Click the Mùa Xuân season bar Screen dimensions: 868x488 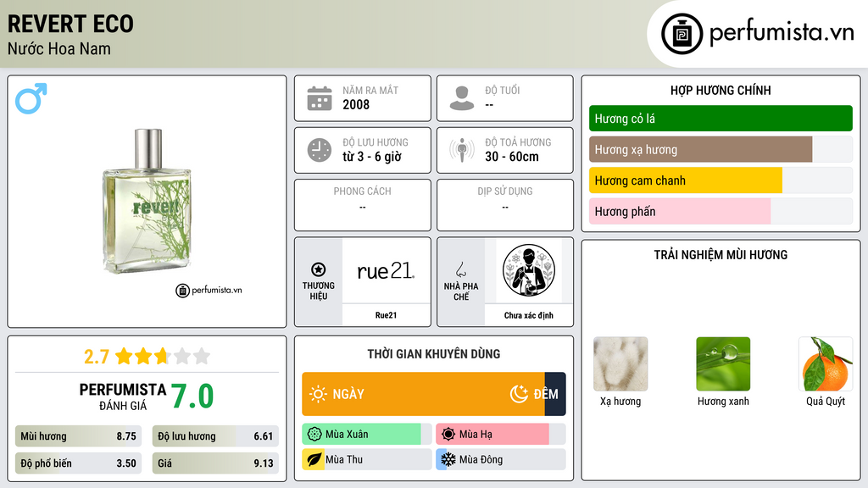pos(366,435)
